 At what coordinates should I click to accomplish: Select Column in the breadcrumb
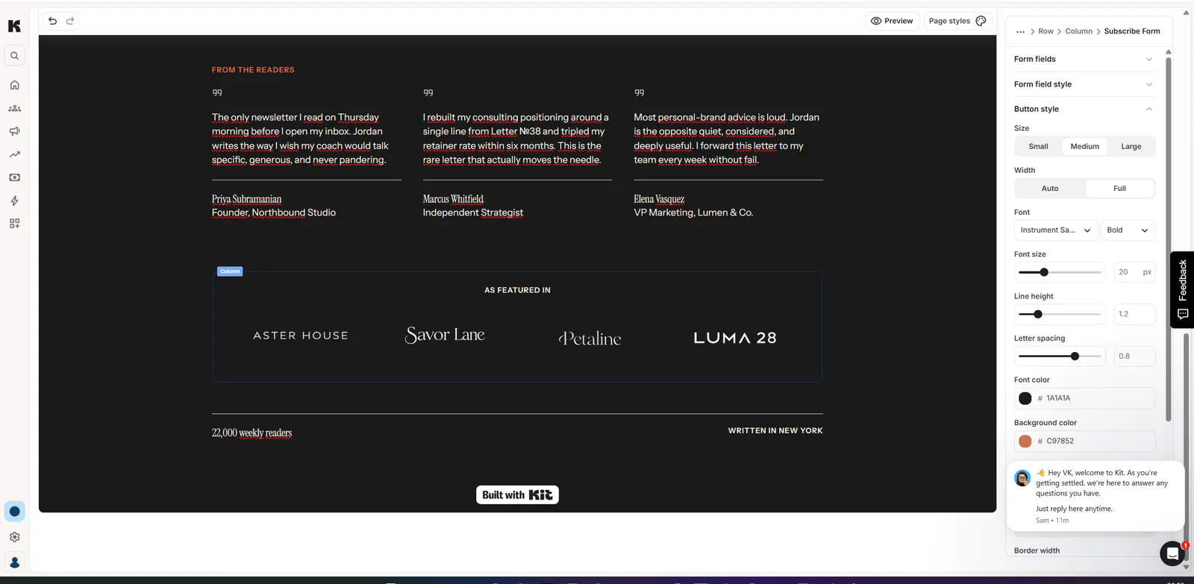(x=1078, y=31)
